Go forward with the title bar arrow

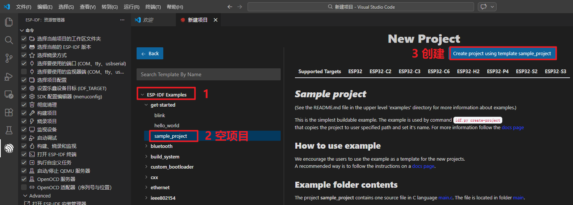coord(240,7)
